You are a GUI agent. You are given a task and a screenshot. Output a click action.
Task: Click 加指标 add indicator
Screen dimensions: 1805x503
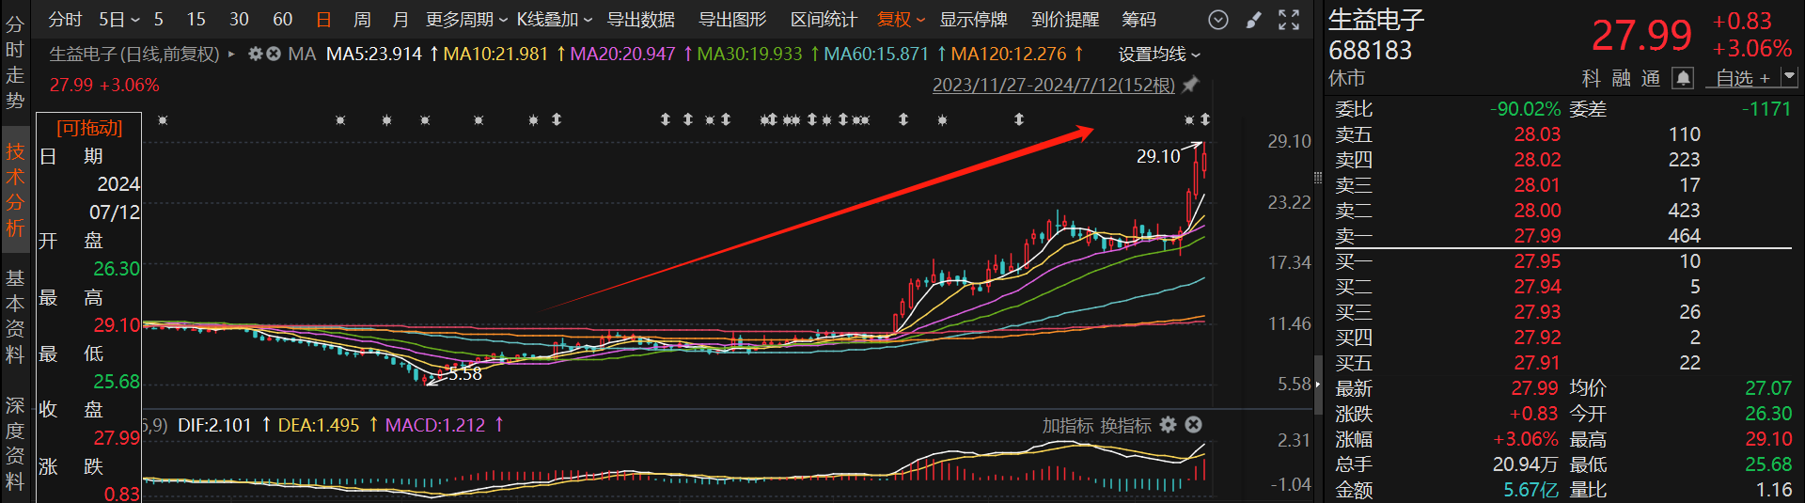click(x=1068, y=426)
